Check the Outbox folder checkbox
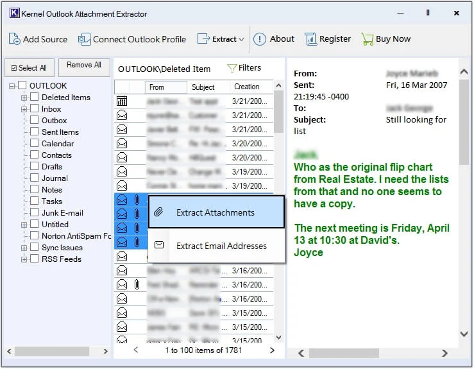Image resolution: width=474 pixels, height=369 pixels. (x=35, y=120)
